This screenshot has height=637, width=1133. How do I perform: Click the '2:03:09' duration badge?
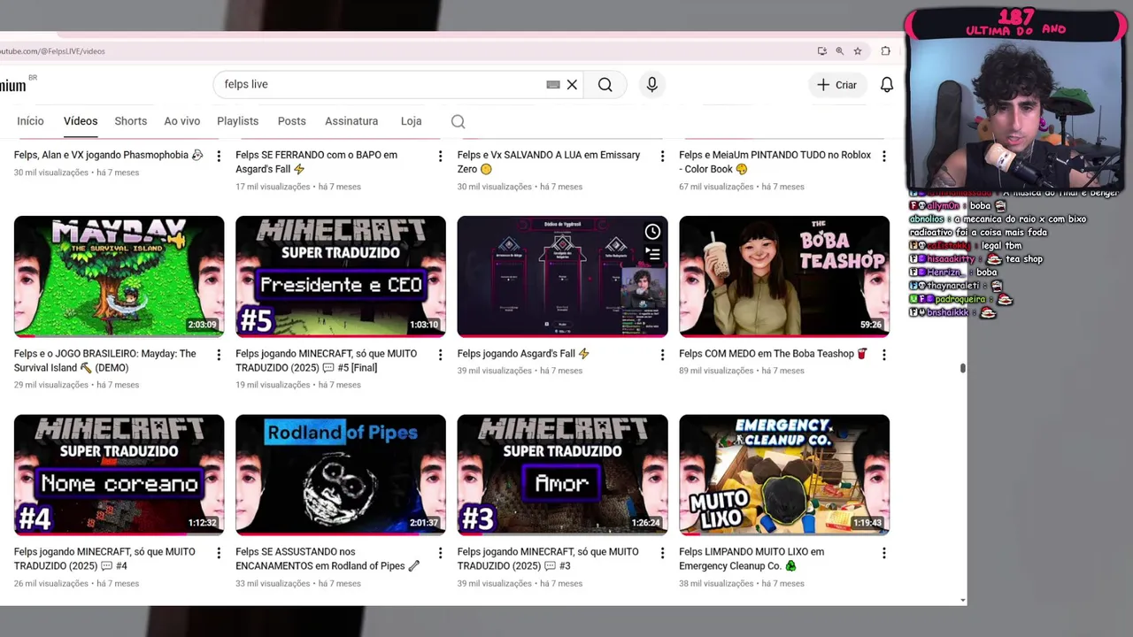(202, 325)
